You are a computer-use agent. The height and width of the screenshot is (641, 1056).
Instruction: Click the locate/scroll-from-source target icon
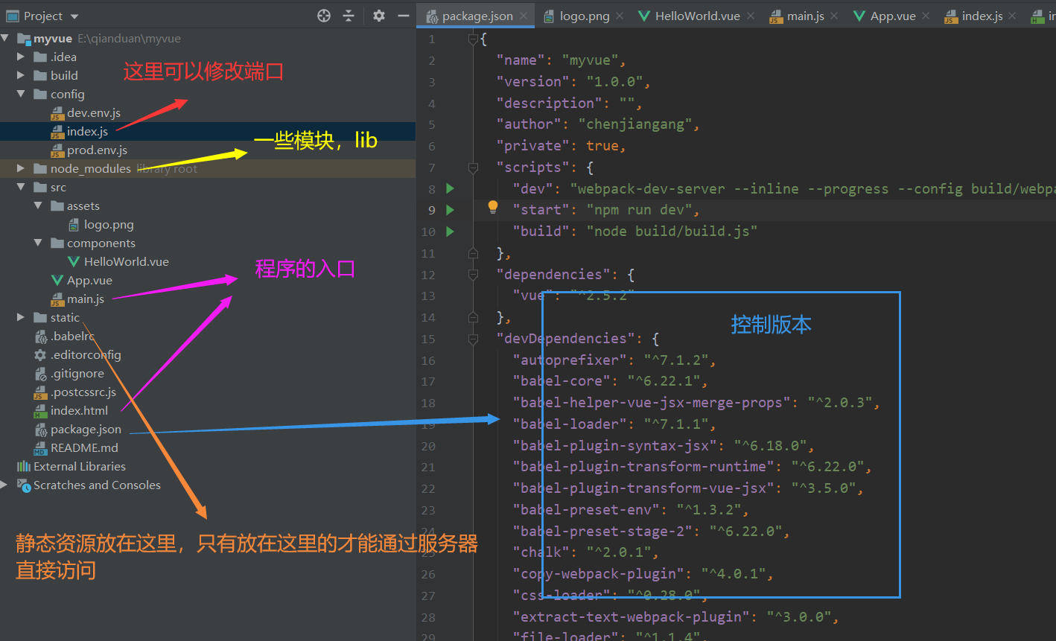click(324, 16)
